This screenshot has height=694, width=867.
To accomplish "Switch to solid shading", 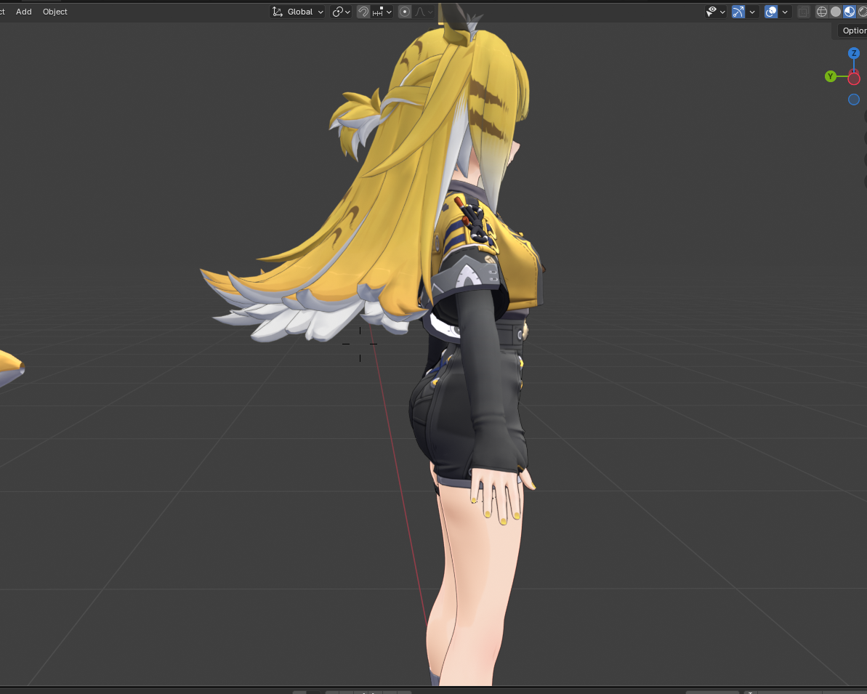I will (836, 12).
